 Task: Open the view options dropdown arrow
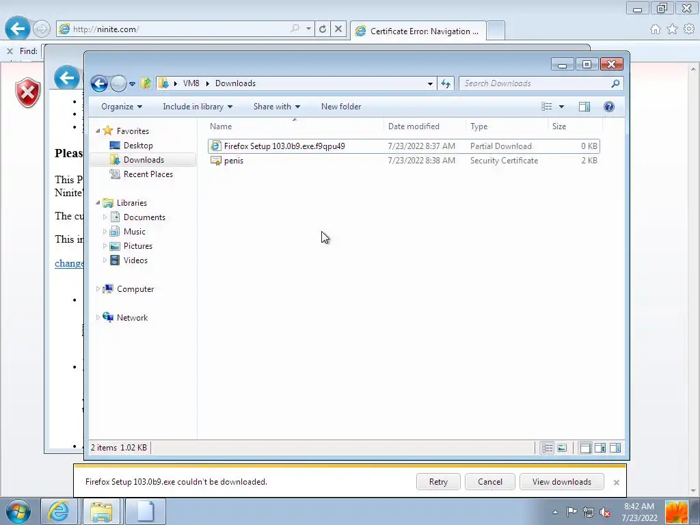[562, 107]
